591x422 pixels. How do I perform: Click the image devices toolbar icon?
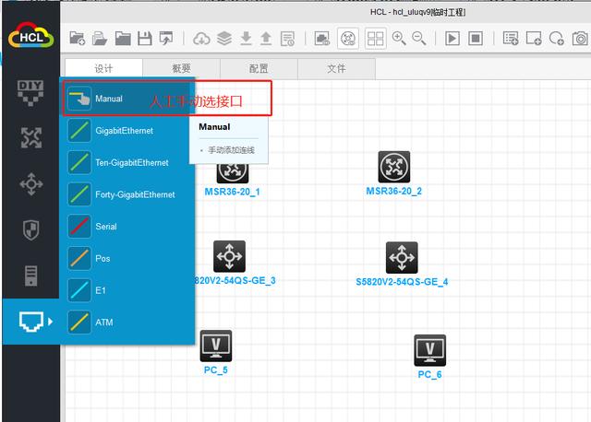pos(322,39)
